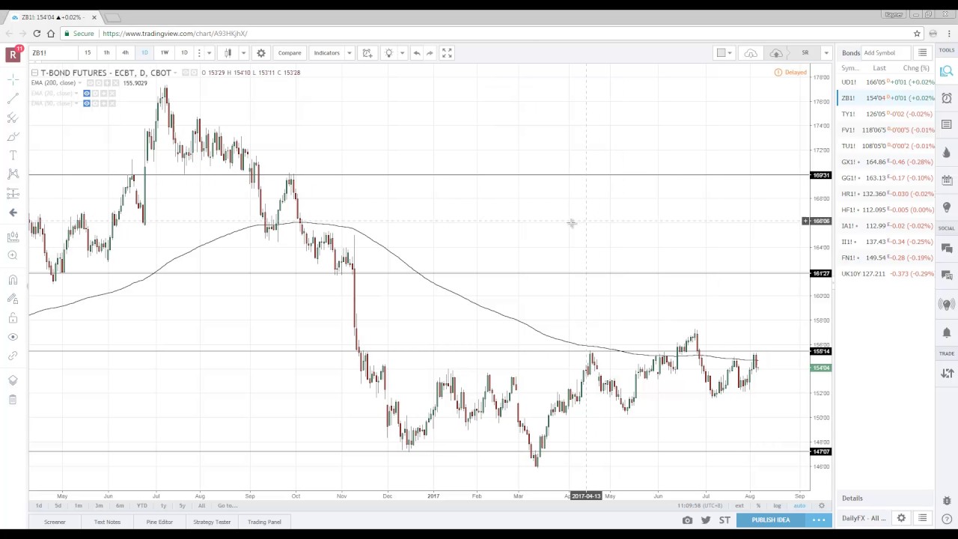Open the watchlist panel magnifier icon
This screenshot has width=958, height=539.
(947, 71)
